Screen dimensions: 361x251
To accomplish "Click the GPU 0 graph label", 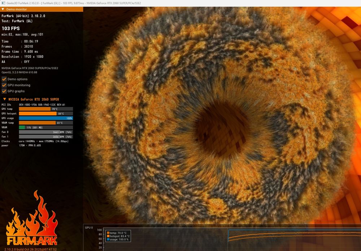I will [89, 228].
